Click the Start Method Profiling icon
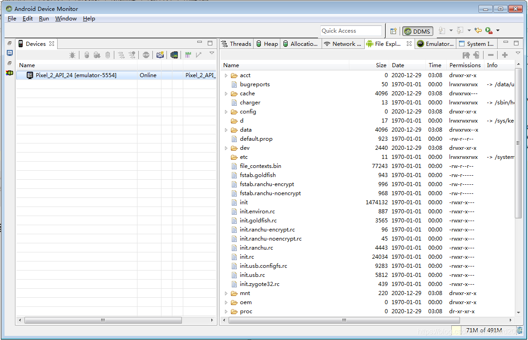Viewport: 528px width, 340px height. point(132,55)
